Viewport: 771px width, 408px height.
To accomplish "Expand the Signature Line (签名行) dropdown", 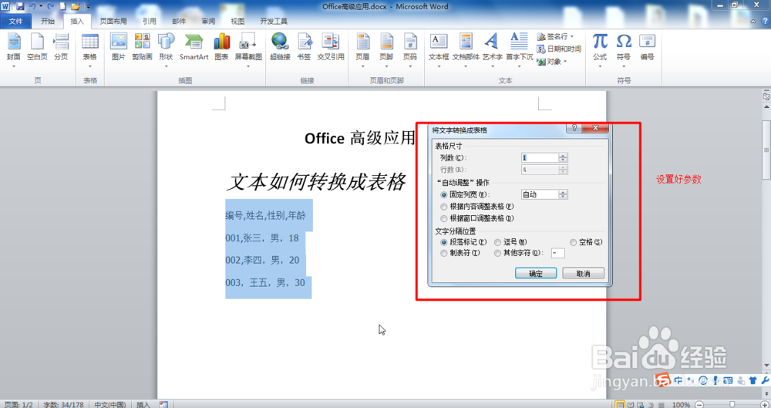I will (x=572, y=36).
